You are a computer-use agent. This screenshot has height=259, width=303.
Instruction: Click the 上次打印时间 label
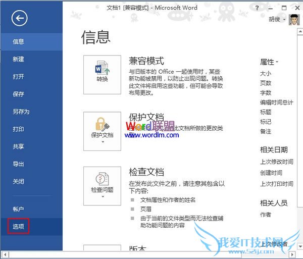[x=277, y=184]
